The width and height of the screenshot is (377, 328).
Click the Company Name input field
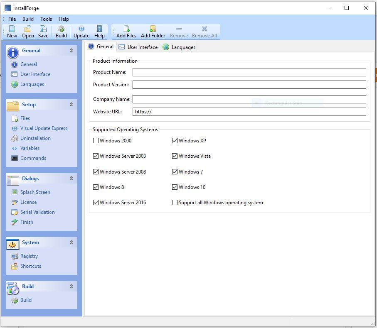coord(249,99)
